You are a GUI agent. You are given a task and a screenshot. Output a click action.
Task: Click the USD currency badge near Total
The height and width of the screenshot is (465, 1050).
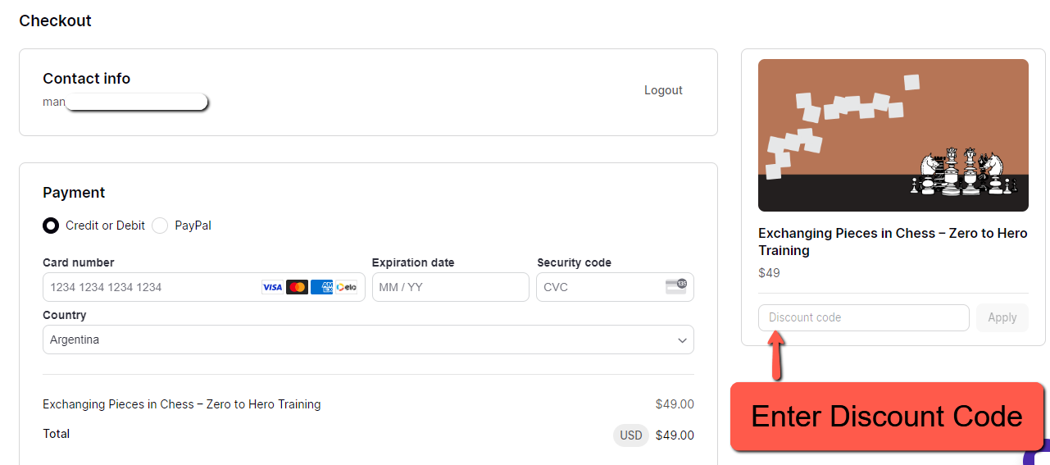(631, 435)
